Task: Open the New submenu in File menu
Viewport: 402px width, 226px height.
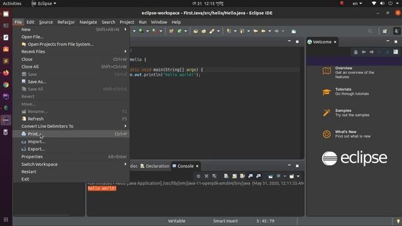Action: tap(71, 30)
